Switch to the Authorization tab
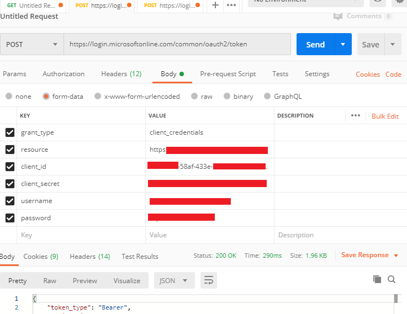Image resolution: width=407 pixels, height=314 pixels. 64,74
